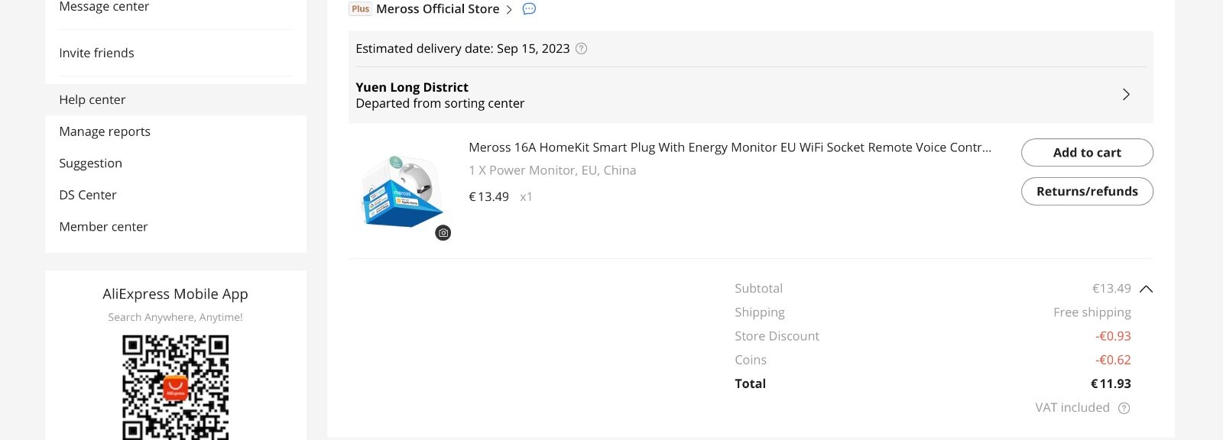This screenshot has height=440, width=1223.
Task: Select Invite friends menu item
Action: (96, 53)
